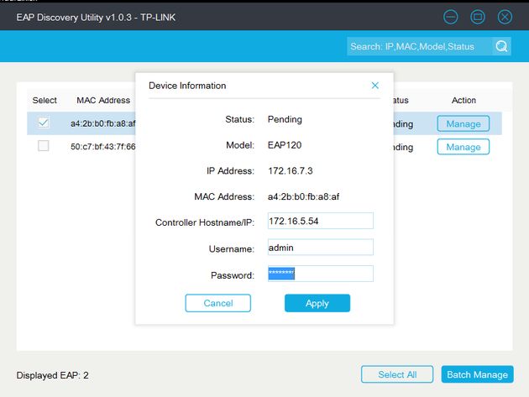Maximize the EAP Discovery Utility window

478,17
